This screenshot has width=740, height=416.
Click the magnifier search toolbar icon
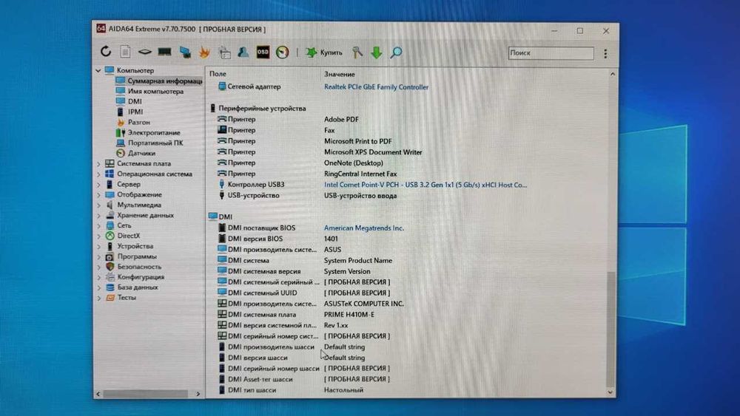pos(396,52)
